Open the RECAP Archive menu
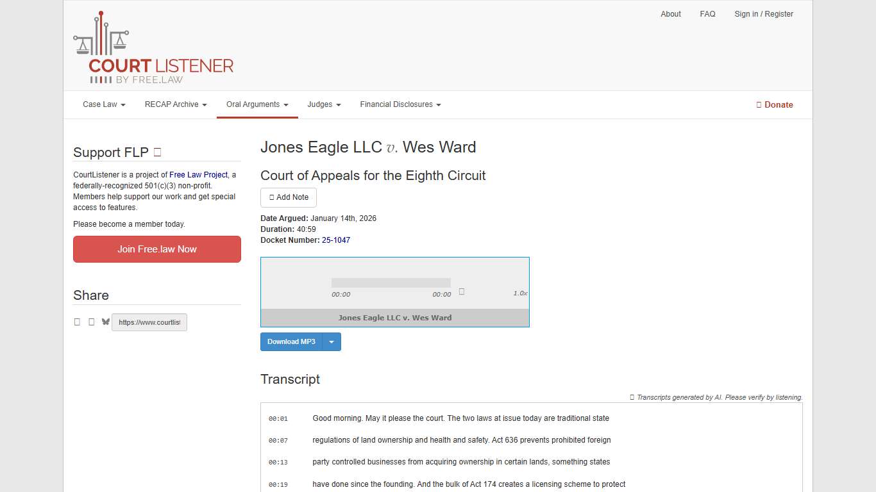The height and width of the screenshot is (492, 876). click(x=175, y=104)
